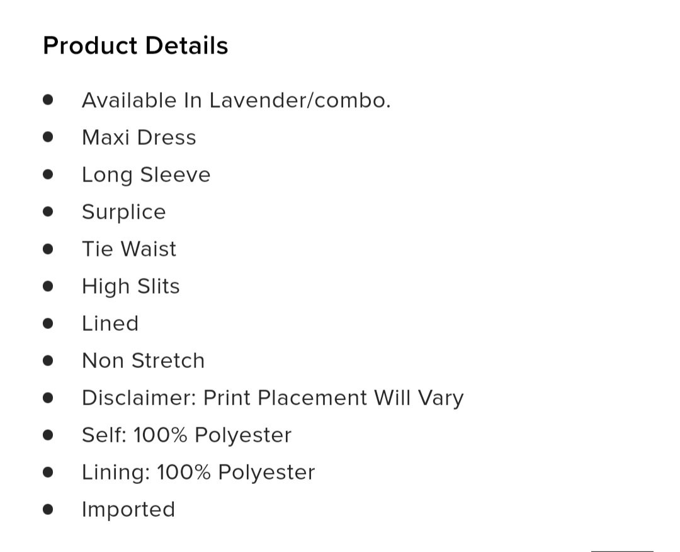The image size is (680, 552).
Task: Click Disclaimer: Print Placement Will Vary
Action: [x=273, y=398]
